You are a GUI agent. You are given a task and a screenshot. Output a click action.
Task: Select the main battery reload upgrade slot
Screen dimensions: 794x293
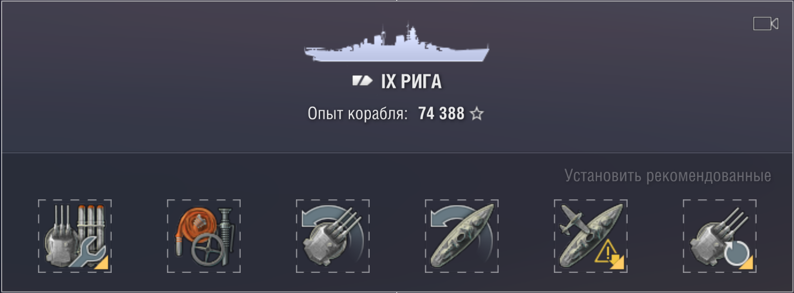pyautogui.click(x=720, y=236)
